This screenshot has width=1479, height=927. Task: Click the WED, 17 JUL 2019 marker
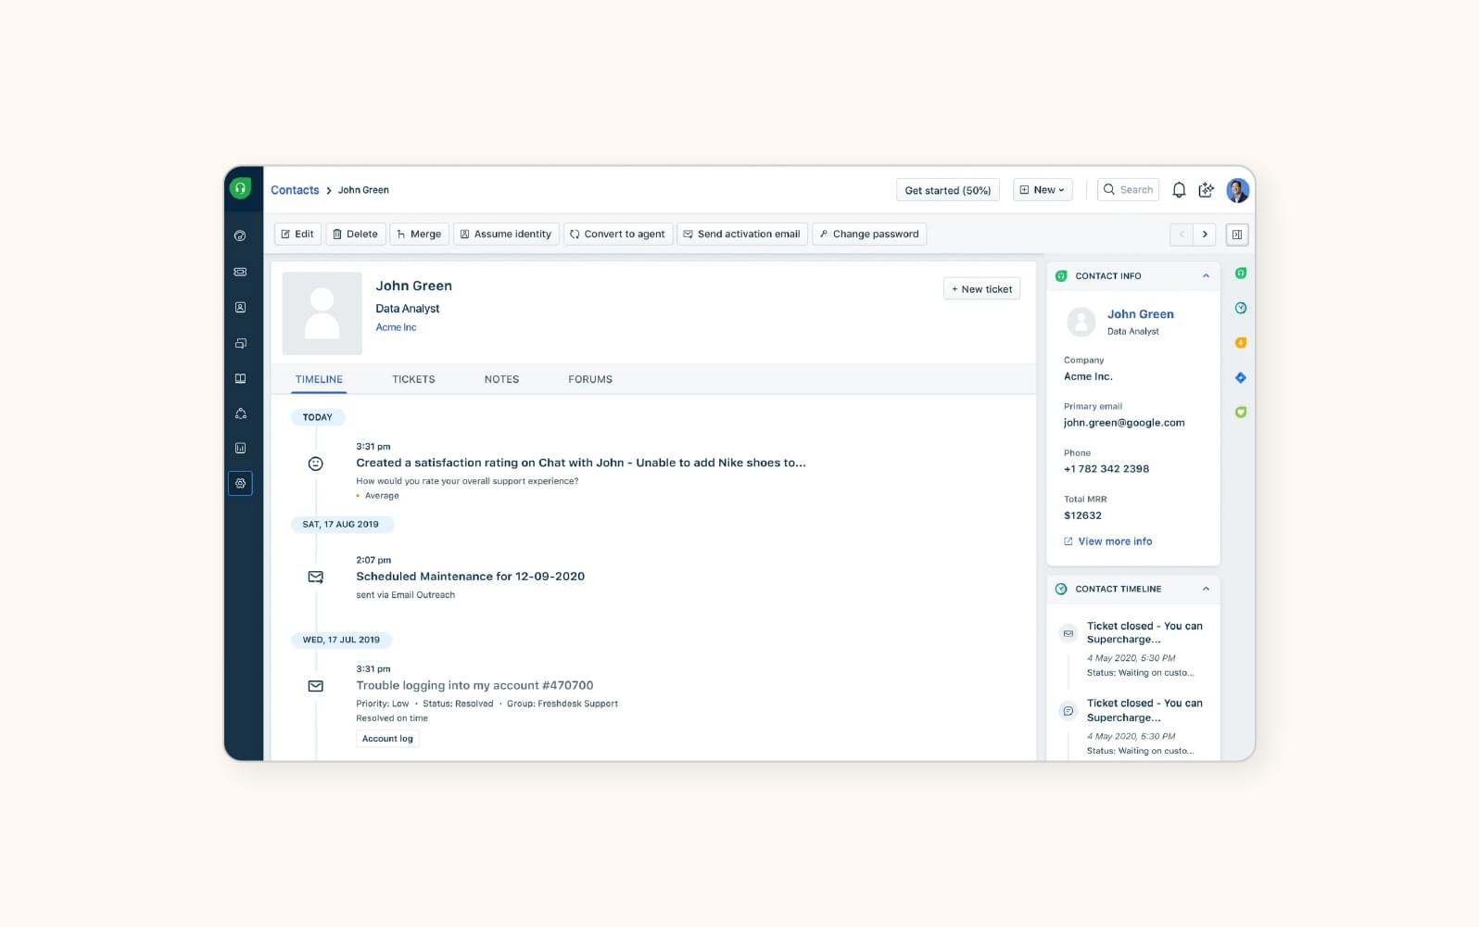342,640
